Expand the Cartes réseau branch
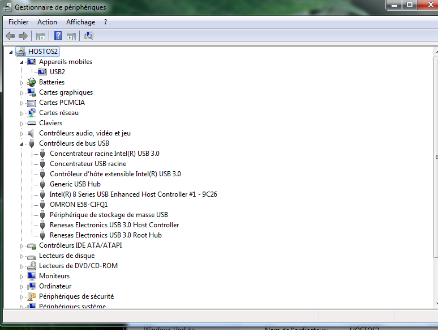Screen dimensions: 438x331 [22, 113]
